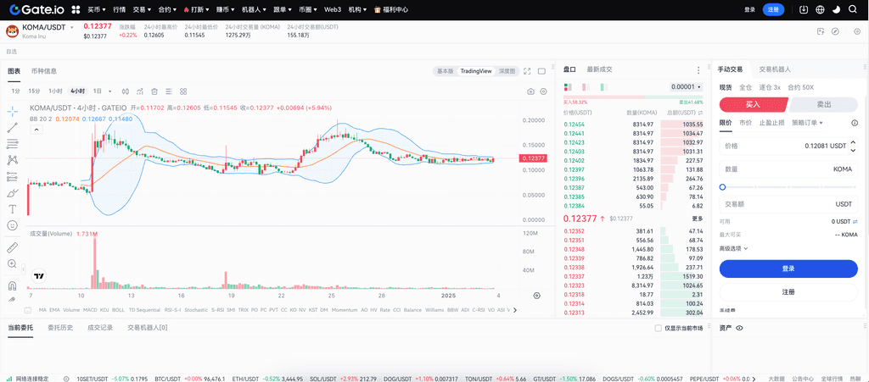This screenshot has width=869, height=382.
Task: Open the 0.00001 depth precision dropdown
Action: pos(687,87)
